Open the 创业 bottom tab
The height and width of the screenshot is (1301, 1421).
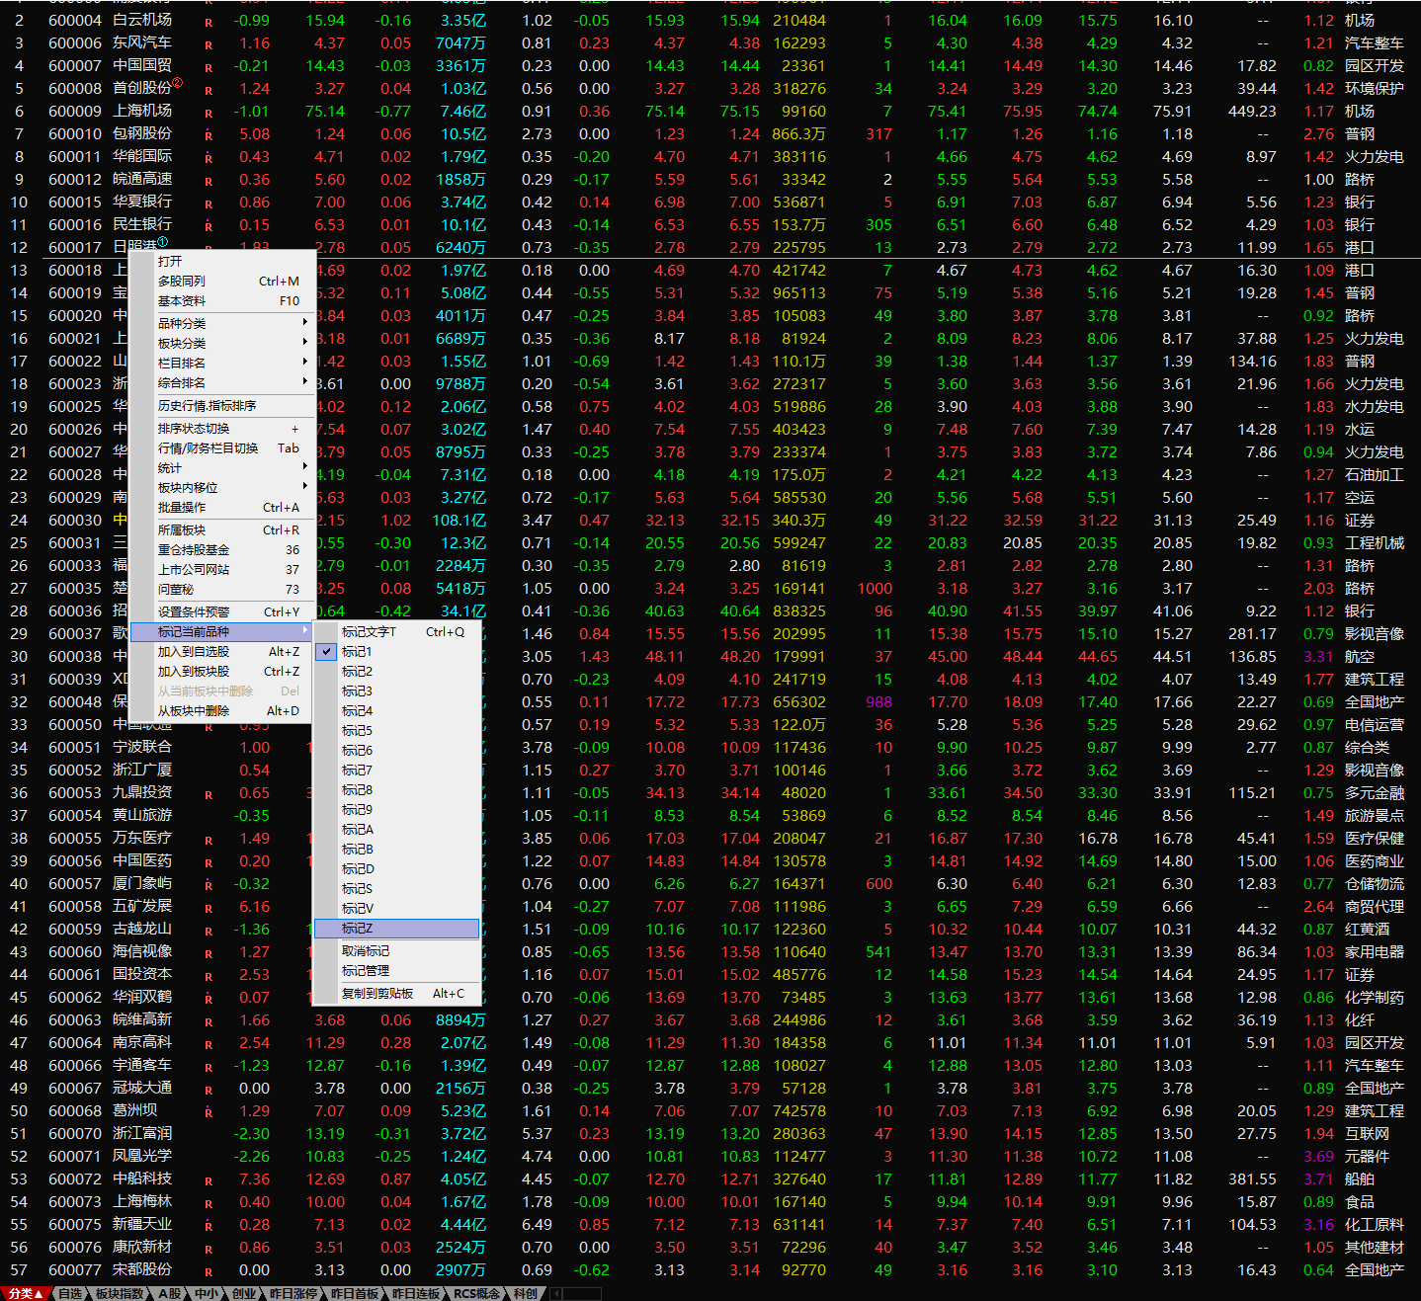tap(244, 1293)
